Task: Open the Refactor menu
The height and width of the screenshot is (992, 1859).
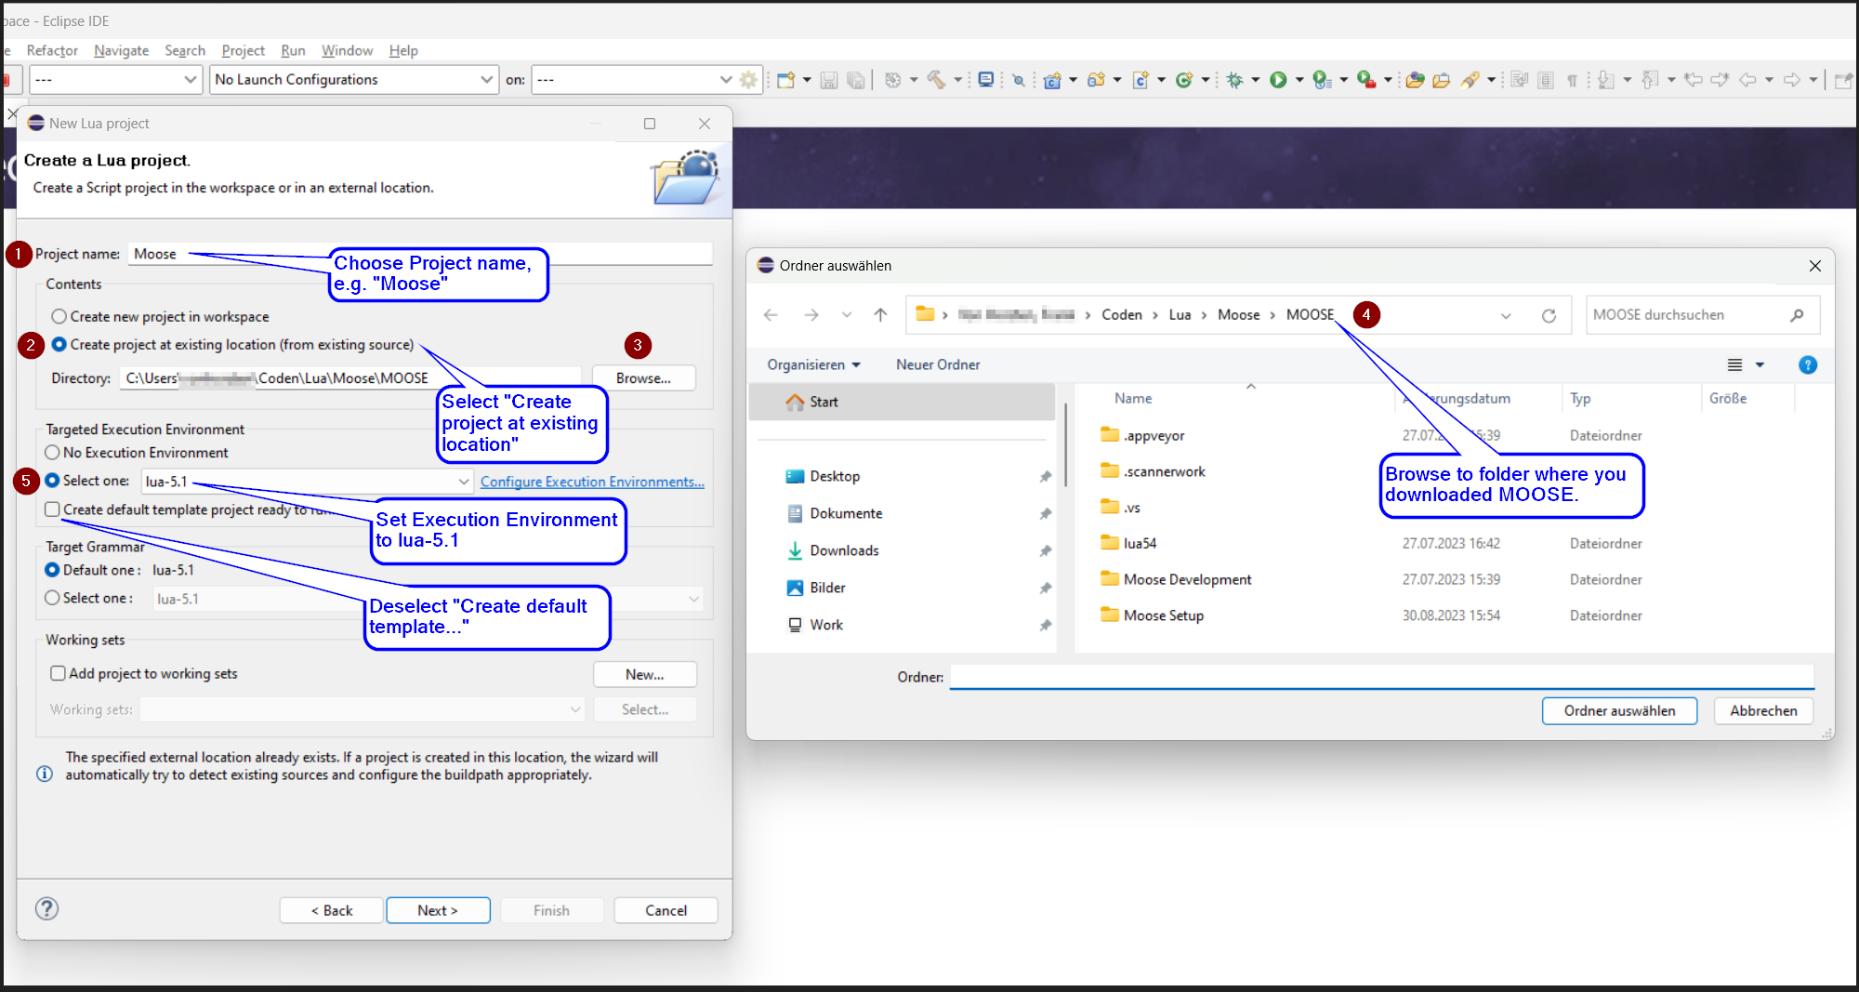Action: coord(52,50)
